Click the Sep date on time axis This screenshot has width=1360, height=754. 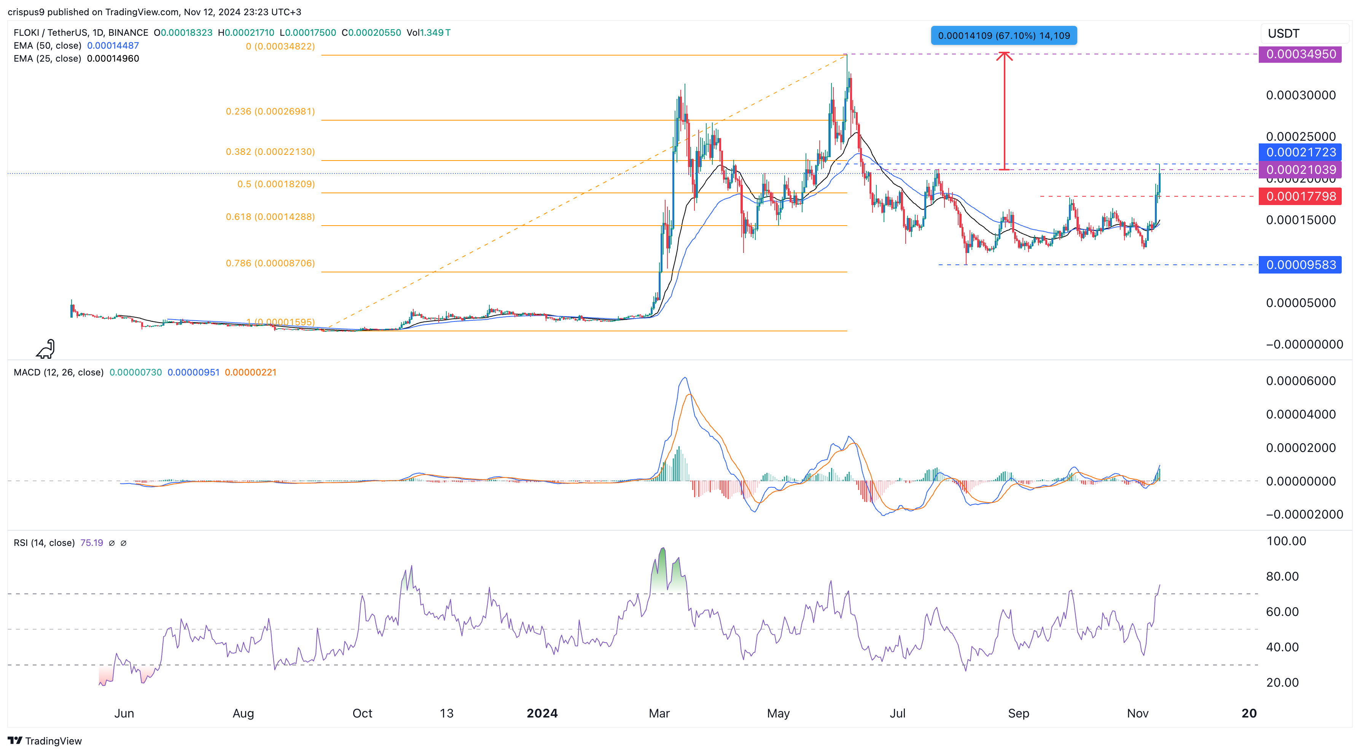click(1019, 713)
